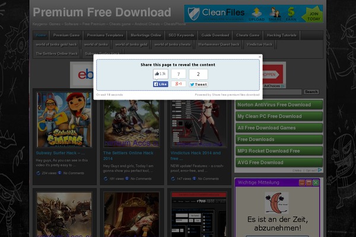Click the Google +1 button
The image size is (356, 237).
point(179,84)
